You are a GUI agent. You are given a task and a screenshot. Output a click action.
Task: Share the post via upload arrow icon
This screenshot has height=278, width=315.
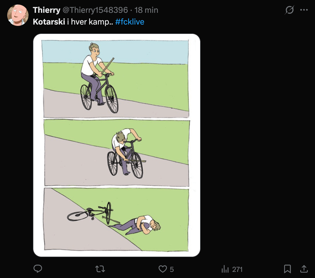tap(304, 269)
